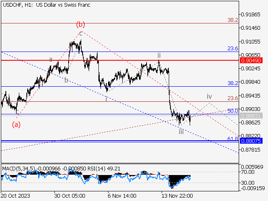This screenshot has width=268, height=201.
Task: Click the gray wave ii label
Action: click(x=159, y=55)
